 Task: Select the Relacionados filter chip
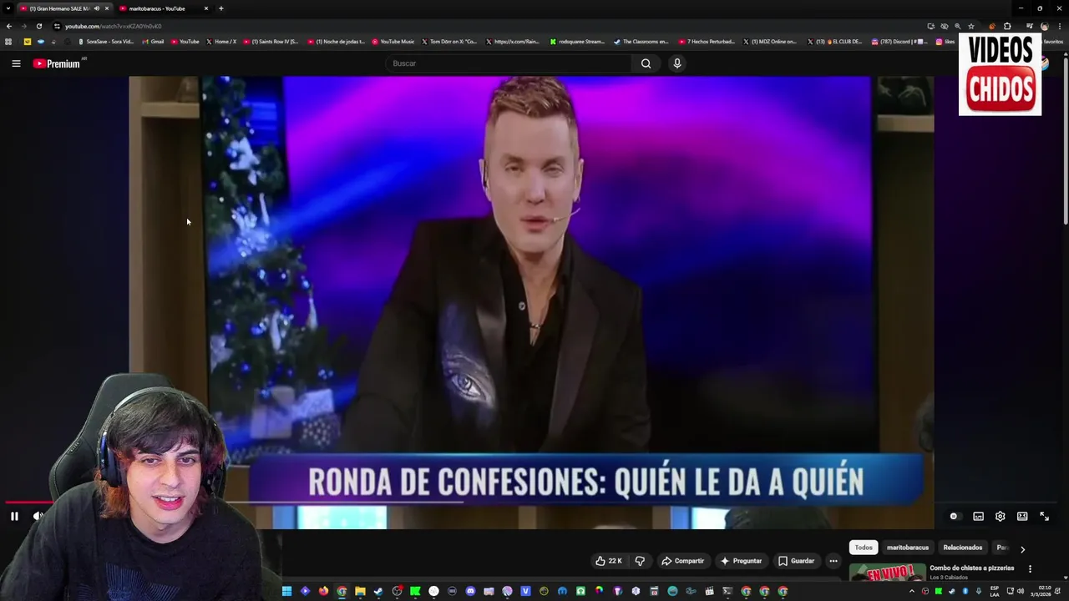click(x=963, y=548)
